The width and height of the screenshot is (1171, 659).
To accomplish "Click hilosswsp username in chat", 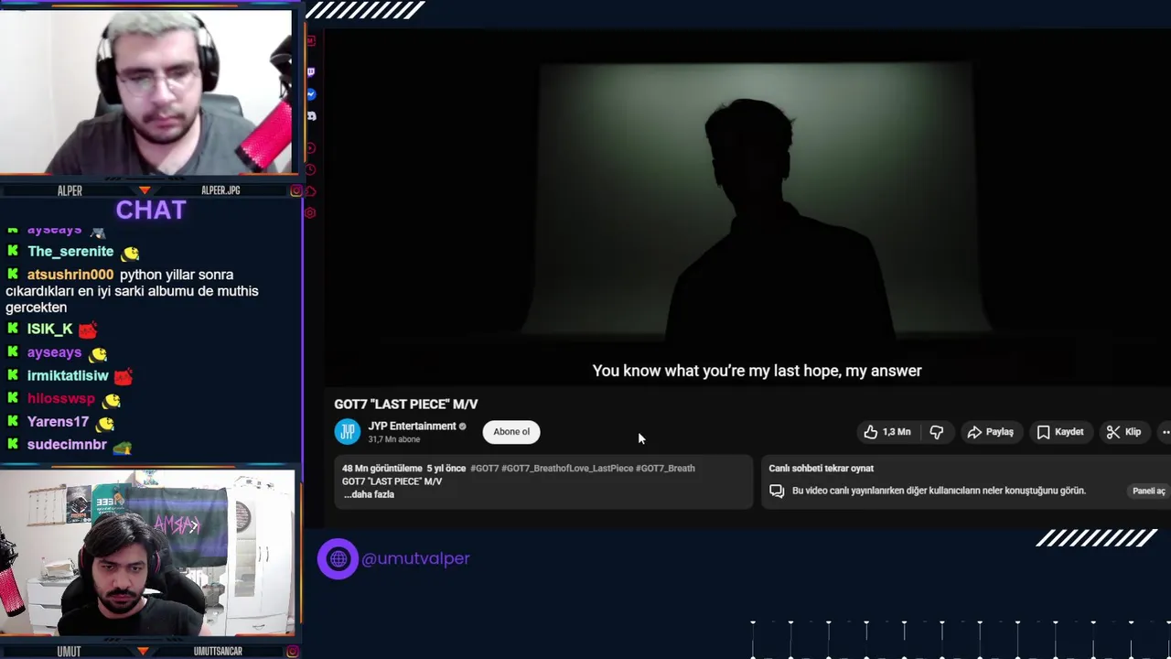I will (x=61, y=399).
